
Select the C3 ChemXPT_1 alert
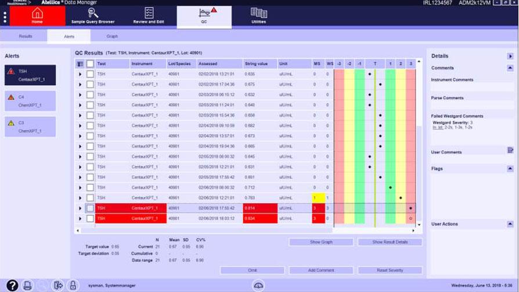[30, 127]
